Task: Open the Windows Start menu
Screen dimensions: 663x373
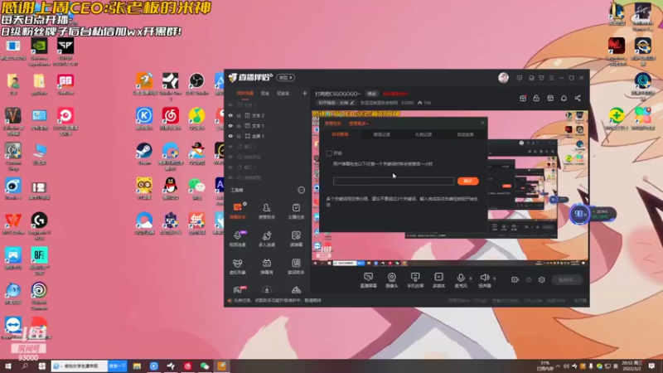Action: (8, 366)
